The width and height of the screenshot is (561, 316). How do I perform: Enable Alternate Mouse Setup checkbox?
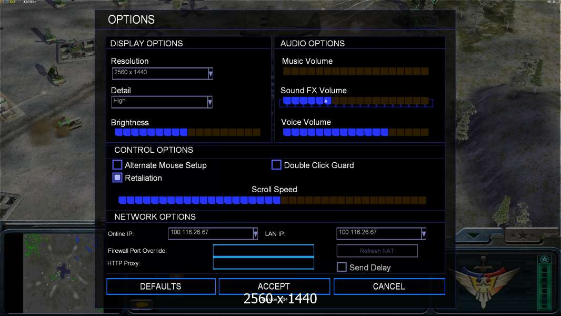click(x=117, y=165)
